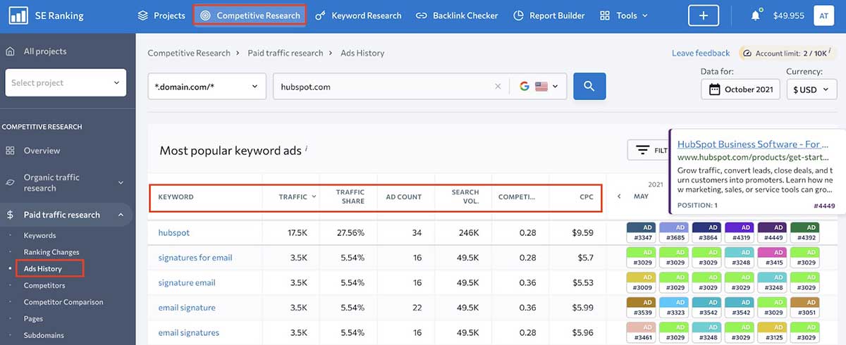Click ad swatch #3125 in email signatures row

coord(772,333)
